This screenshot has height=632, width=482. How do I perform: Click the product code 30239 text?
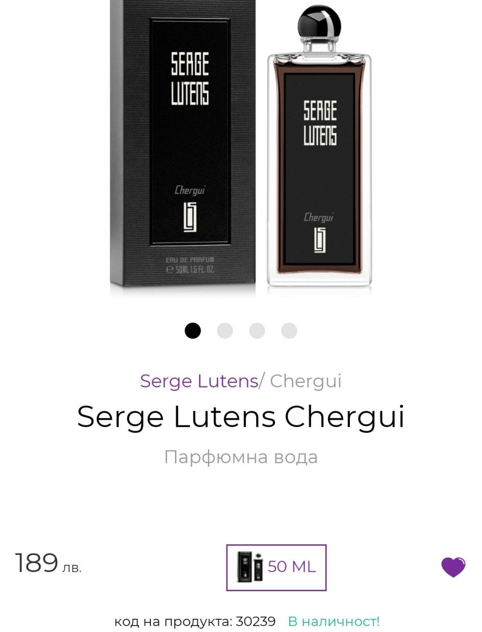pyautogui.click(x=195, y=621)
